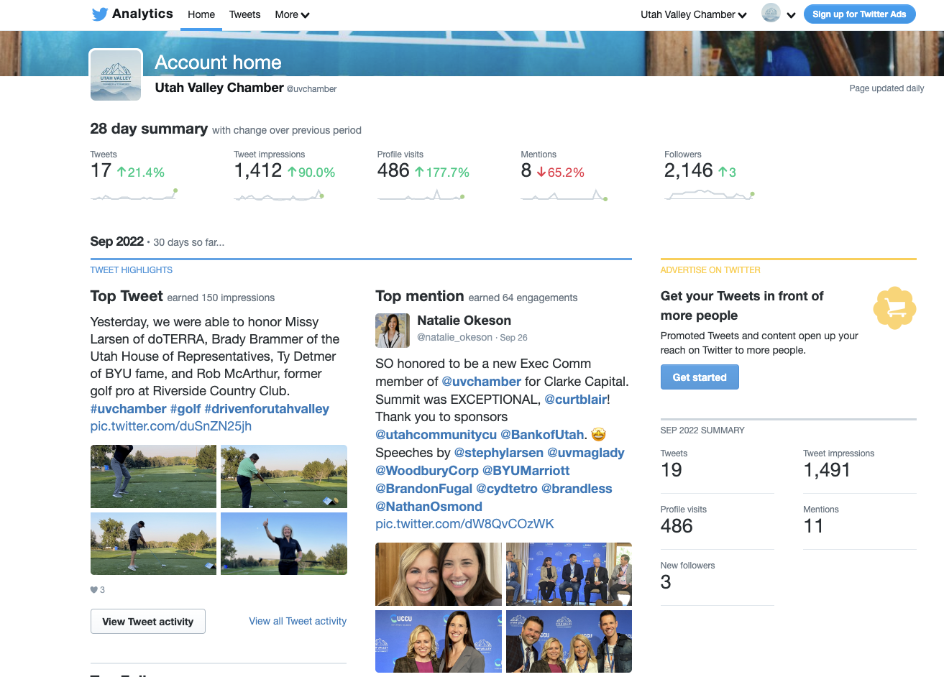Open bottom-left golfer teeing off photo
This screenshot has height=677, width=944.
click(x=153, y=543)
